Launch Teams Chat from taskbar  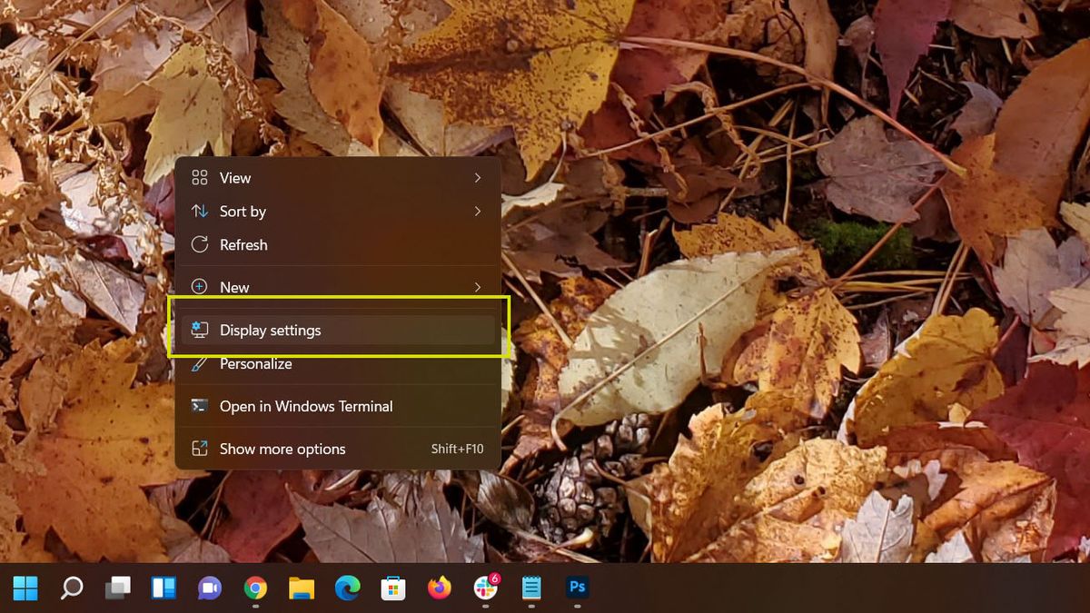210,588
